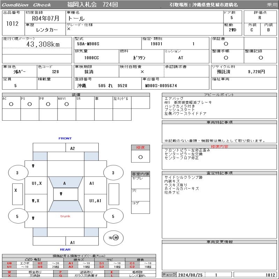Click the NAVI equipment circle mark
The width and height of the screenshot is (279, 279).
(x=67, y=104)
